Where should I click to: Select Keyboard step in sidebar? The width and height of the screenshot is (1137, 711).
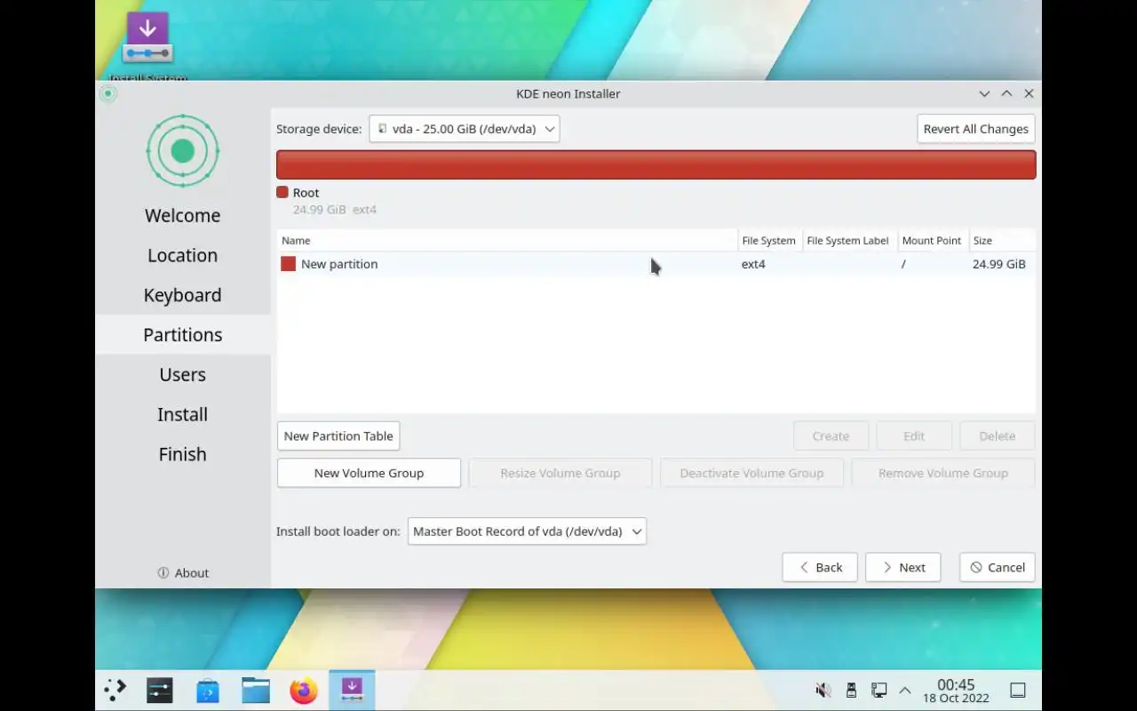click(183, 295)
